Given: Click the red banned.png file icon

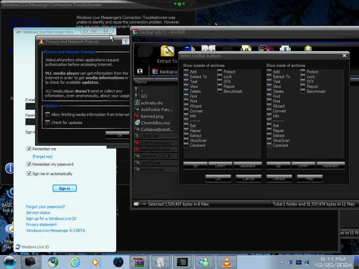Looking at the screenshot, I should pos(137,116).
